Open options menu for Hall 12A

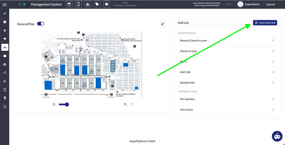pos(273,72)
